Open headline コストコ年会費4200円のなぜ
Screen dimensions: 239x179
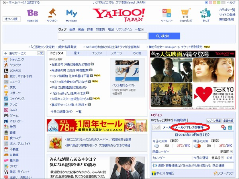[69, 82]
